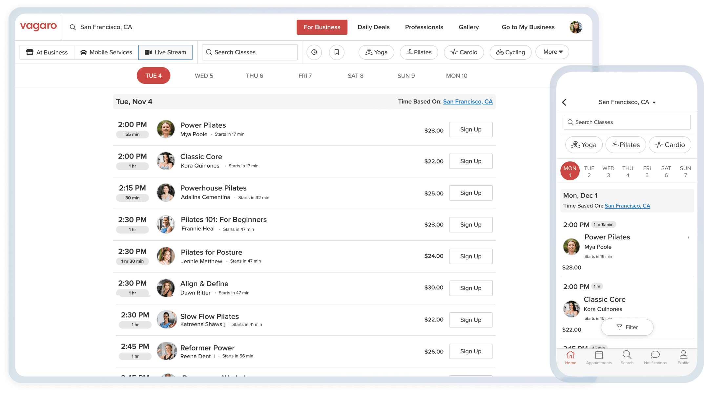Viewport: 704px width, 393px height.
Task: Tap the back arrow on mobile
Action: click(x=564, y=102)
